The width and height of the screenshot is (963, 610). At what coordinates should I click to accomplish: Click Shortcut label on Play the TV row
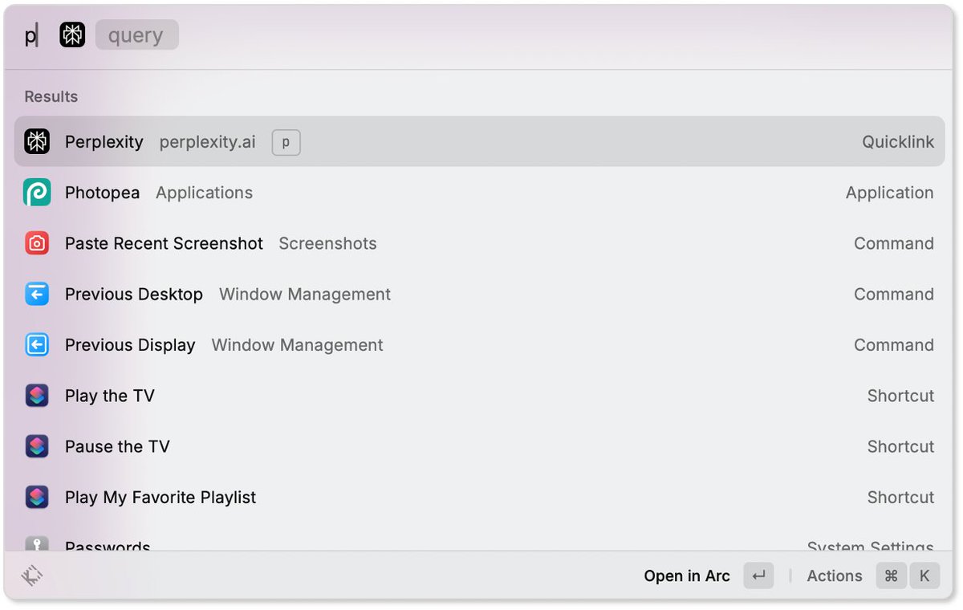click(x=900, y=396)
